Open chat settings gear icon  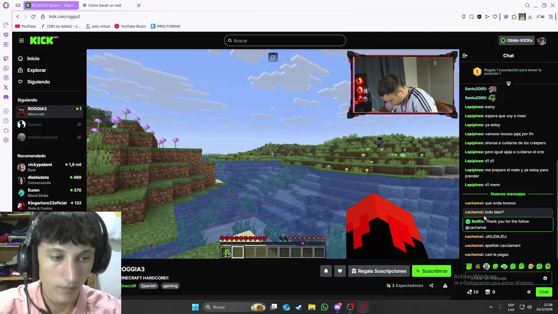tap(529, 292)
